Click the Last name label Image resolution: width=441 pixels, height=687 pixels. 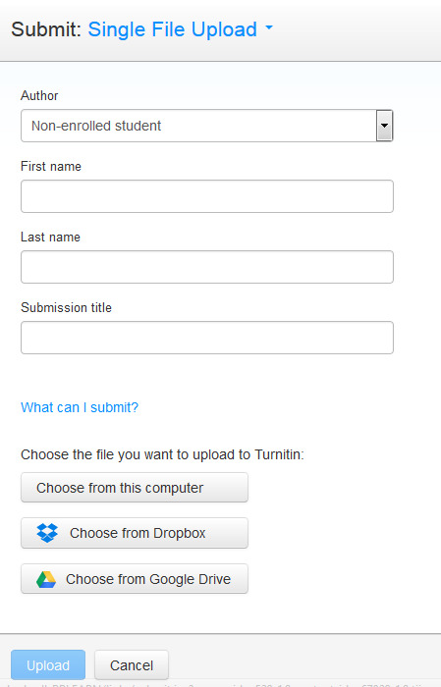click(50, 238)
